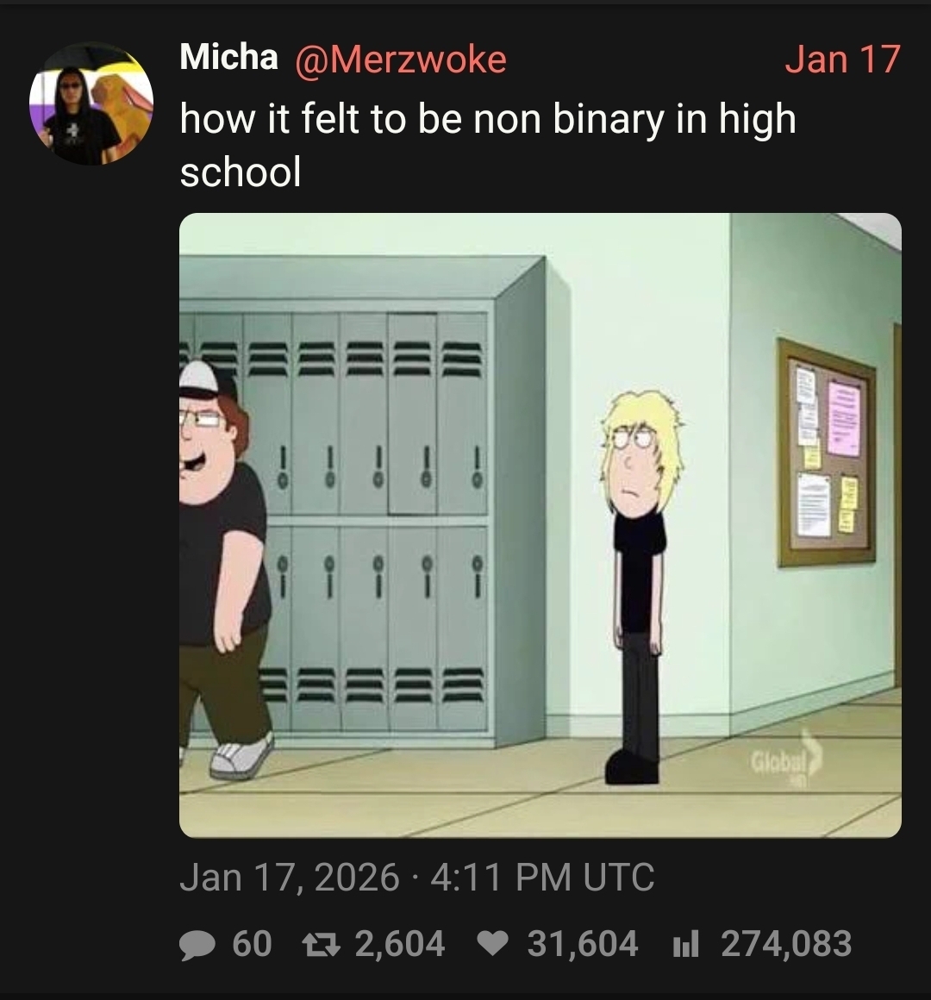
Task: Click the retweet arrows icon
Action: click(322, 945)
